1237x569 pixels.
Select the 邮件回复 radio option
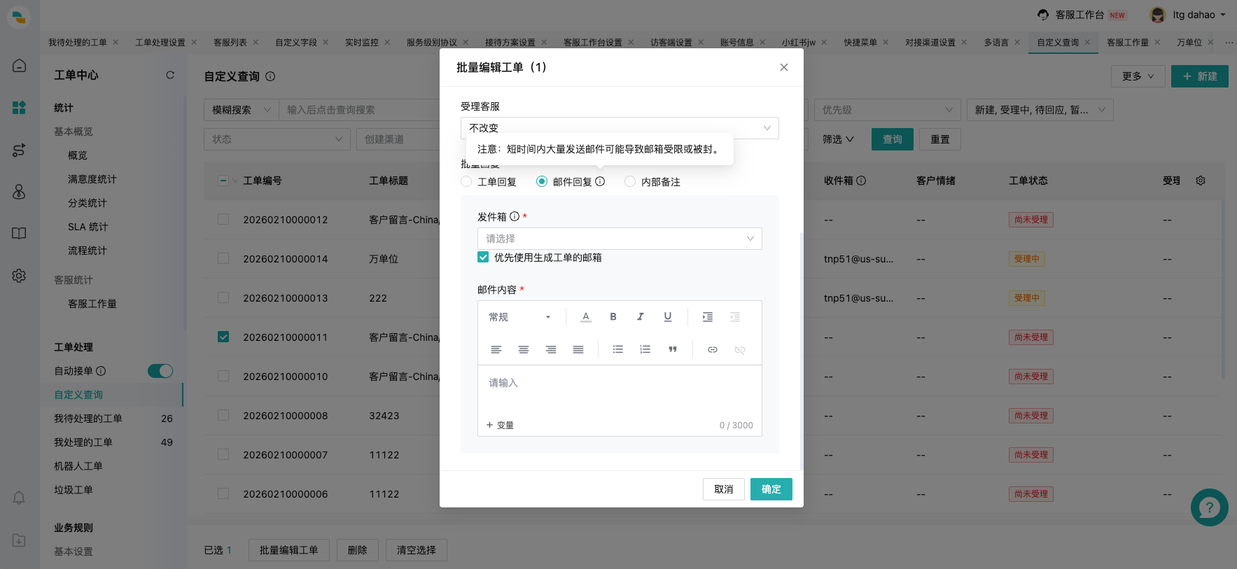tap(542, 181)
